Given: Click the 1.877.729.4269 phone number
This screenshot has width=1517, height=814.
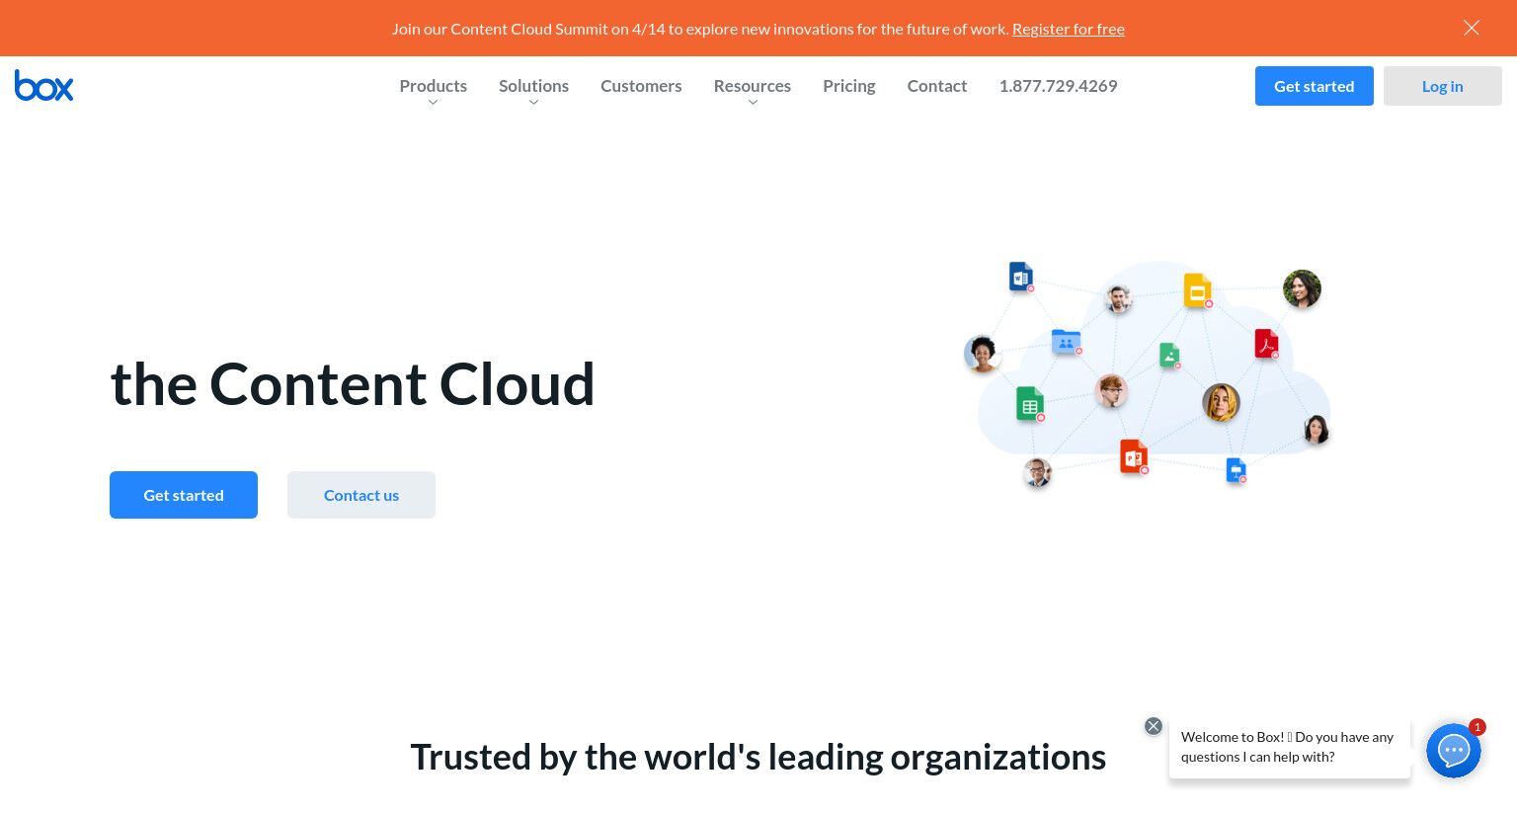Looking at the screenshot, I should [x=1058, y=86].
